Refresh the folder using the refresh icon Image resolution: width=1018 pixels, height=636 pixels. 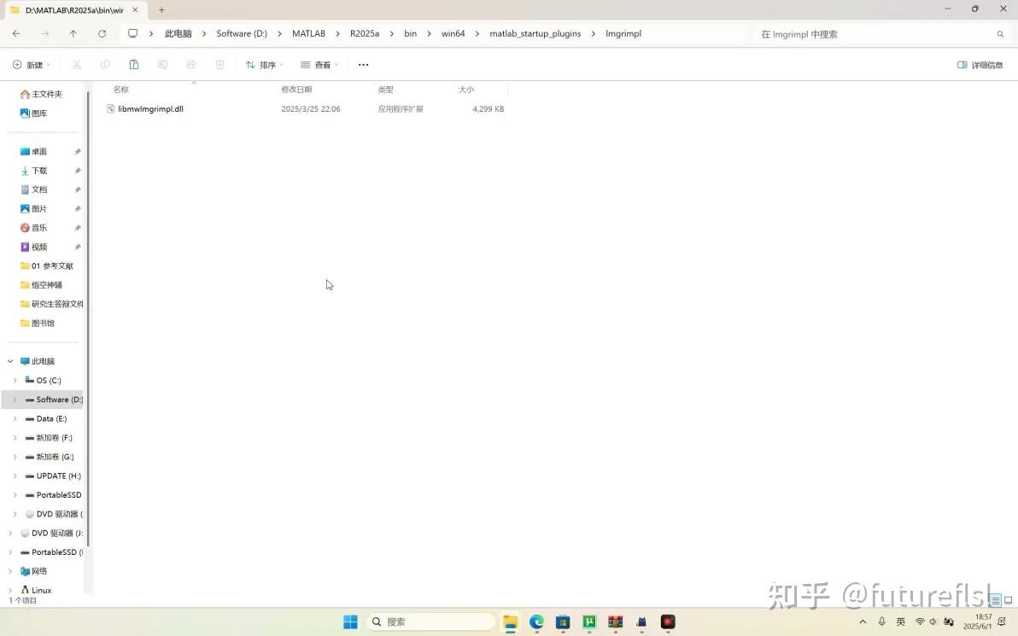tap(102, 33)
